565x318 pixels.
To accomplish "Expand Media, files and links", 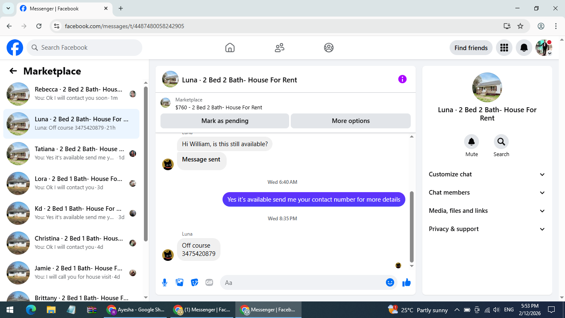I will click(487, 211).
